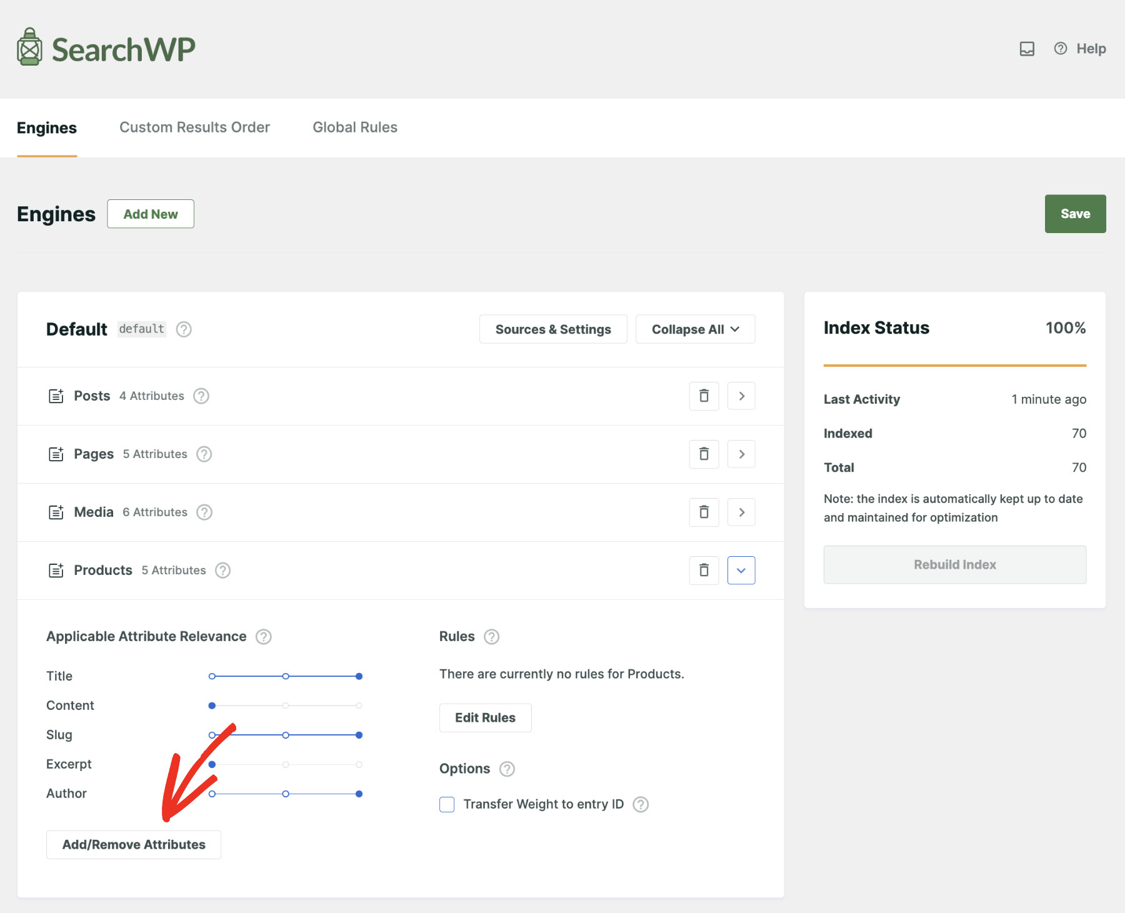Image resolution: width=1125 pixels, height=913 pixels.
Task: Show help for Transfer Weight option
Action: (x=641, y=804)
